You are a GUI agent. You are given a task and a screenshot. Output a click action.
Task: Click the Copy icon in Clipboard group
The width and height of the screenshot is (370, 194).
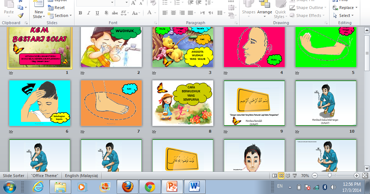click(21, 8)
